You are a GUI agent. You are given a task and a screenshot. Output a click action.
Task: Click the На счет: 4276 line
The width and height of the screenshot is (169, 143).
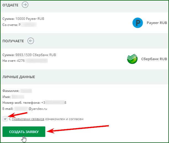tap(25, 61)
